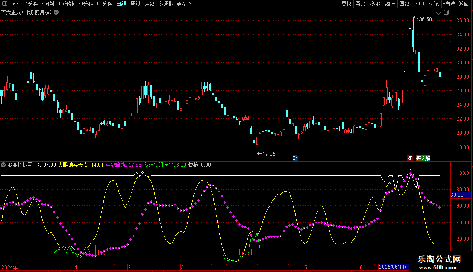
Task: Click the 统计 statistics button
Action: (389, 4)
